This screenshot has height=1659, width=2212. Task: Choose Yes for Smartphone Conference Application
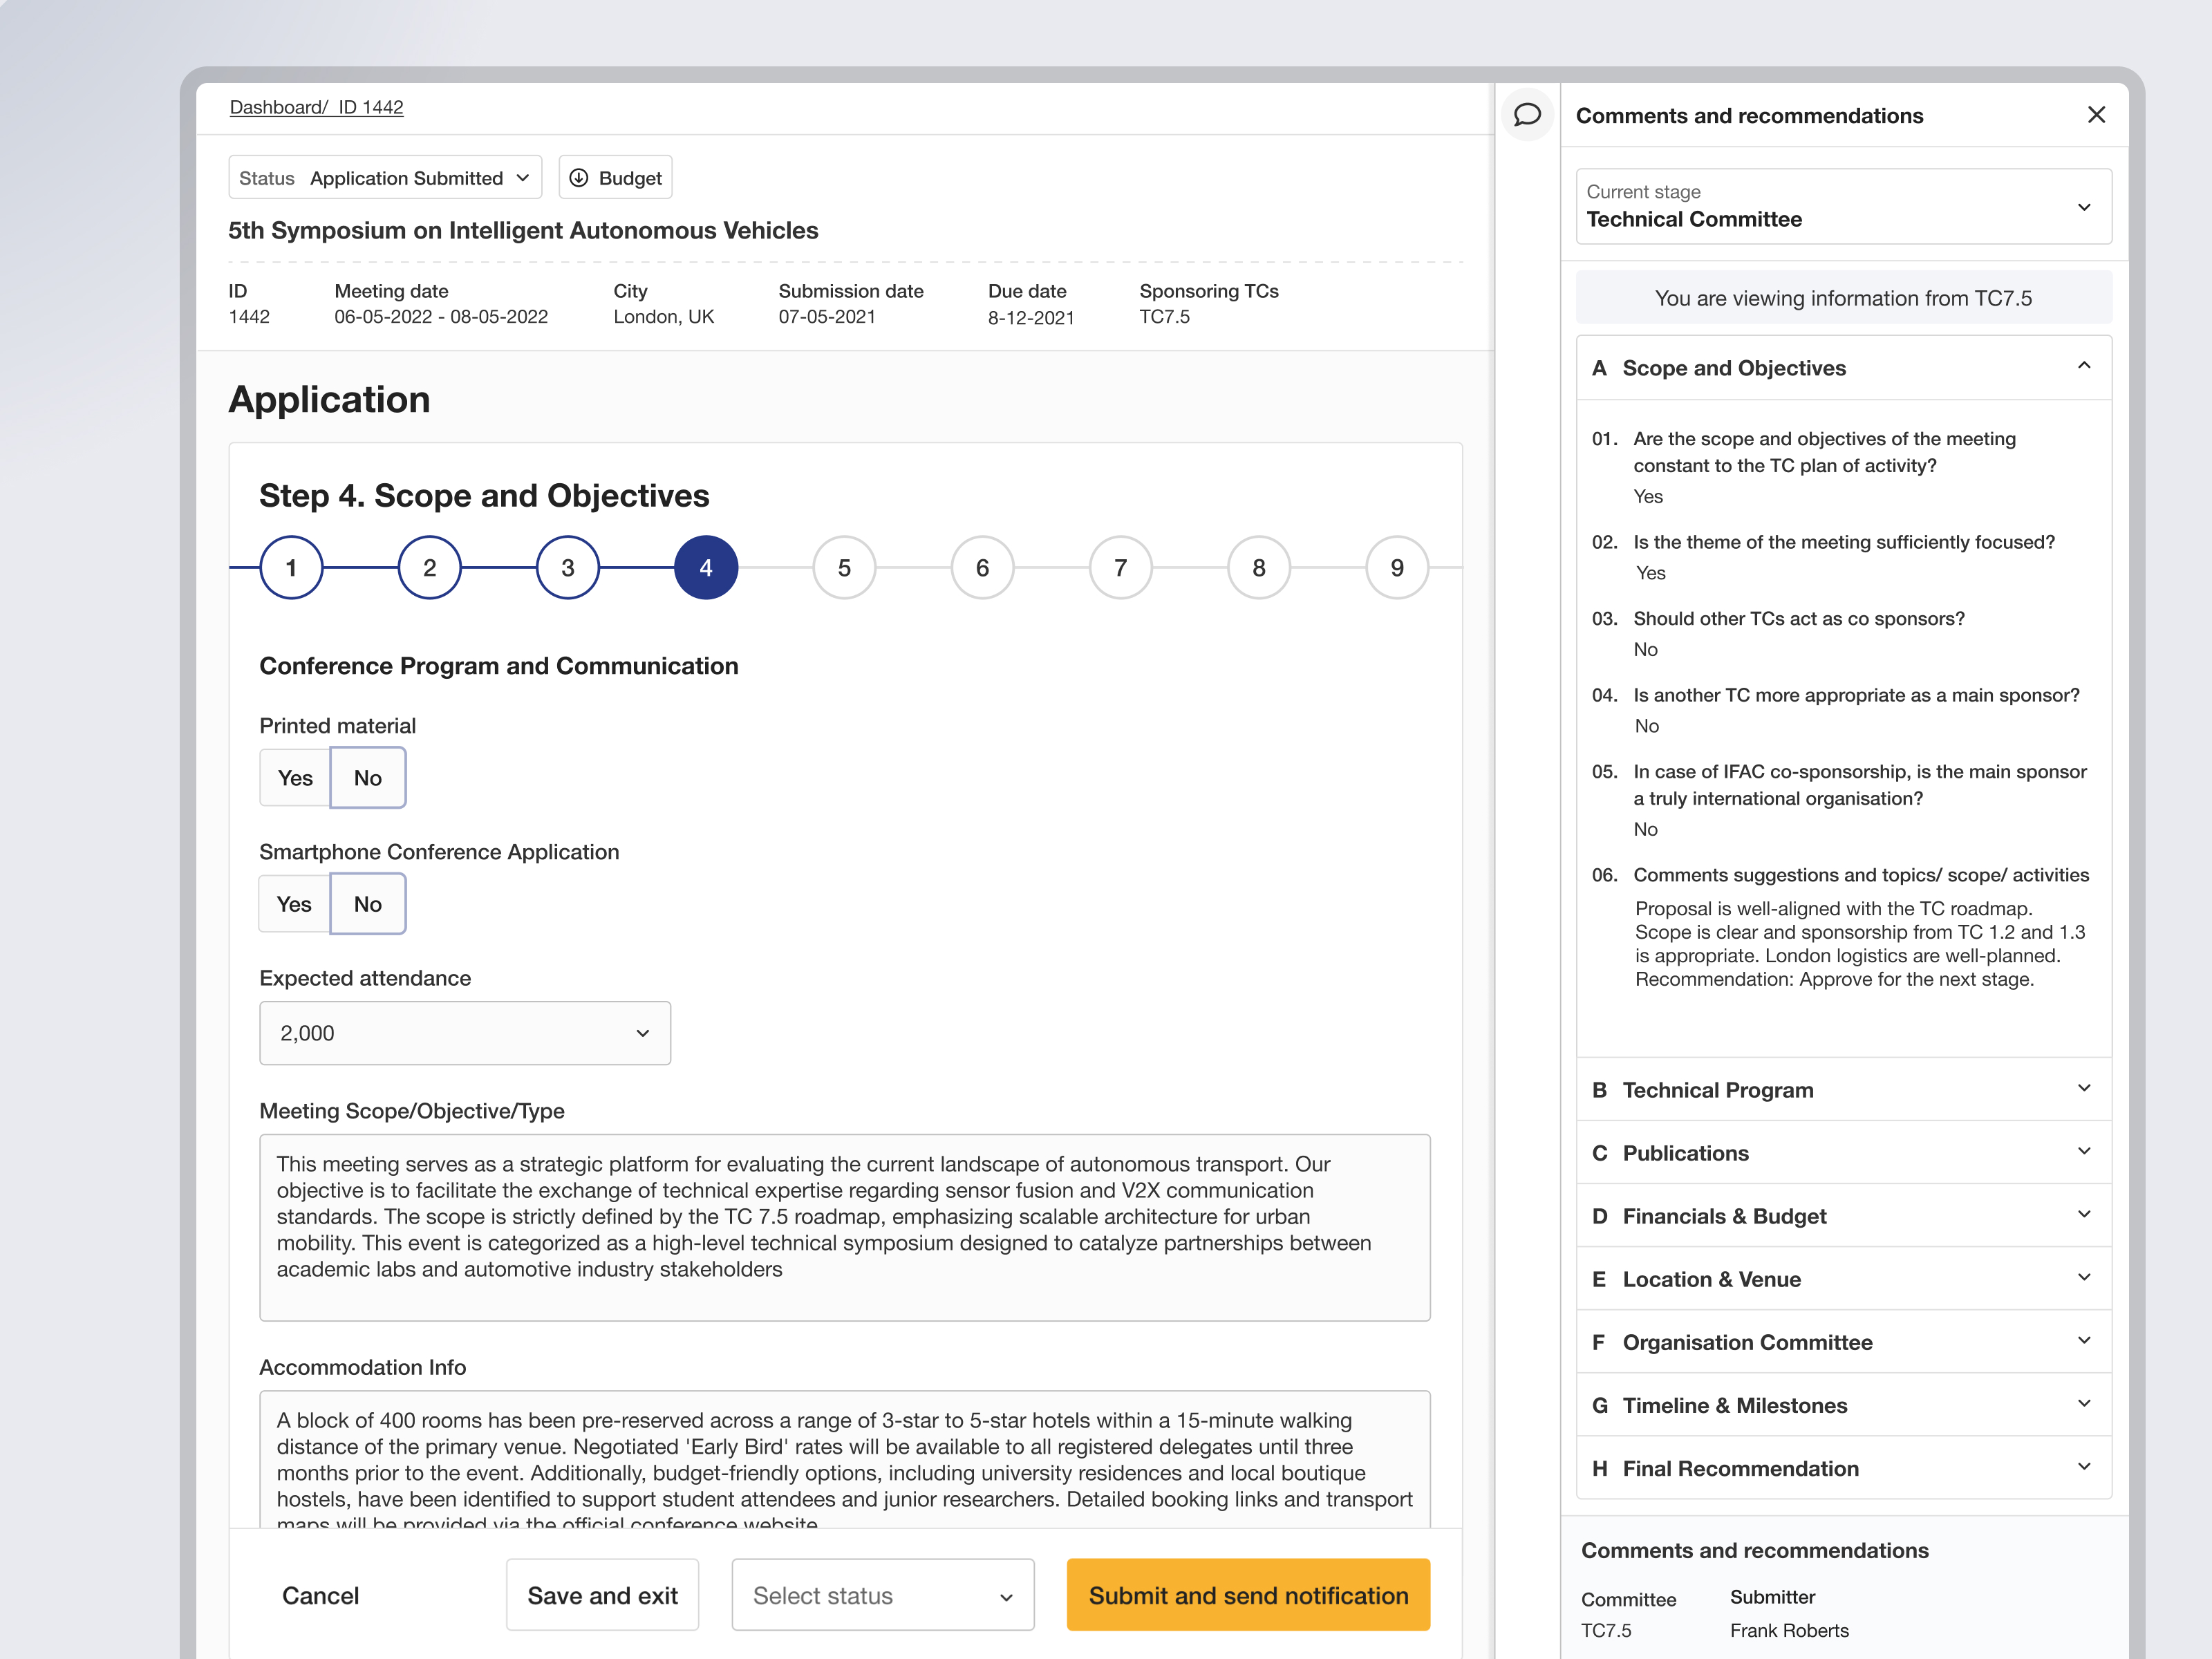pyautogui.click(x=294, y=904)
